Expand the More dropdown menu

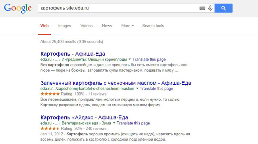[127, 26]
